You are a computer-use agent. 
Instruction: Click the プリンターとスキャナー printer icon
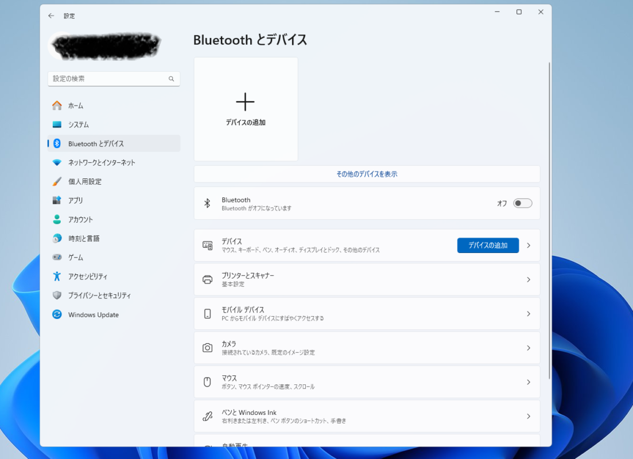[208, 279]
